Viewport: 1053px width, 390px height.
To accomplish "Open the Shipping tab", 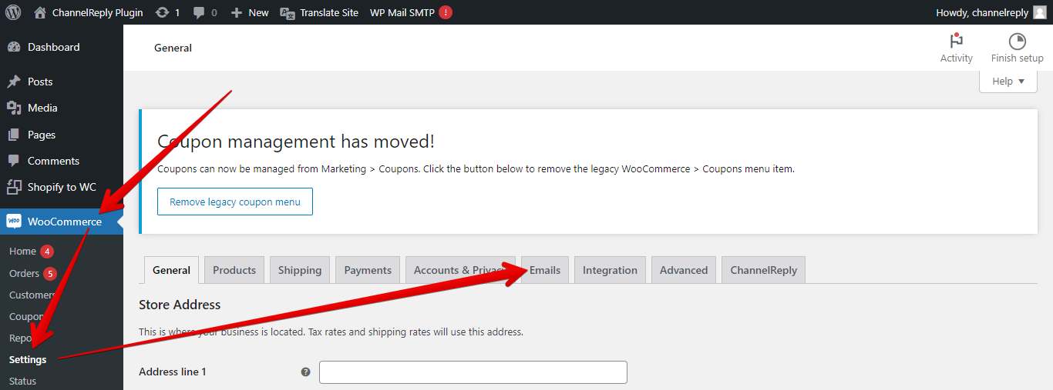I will coord(300,270).
